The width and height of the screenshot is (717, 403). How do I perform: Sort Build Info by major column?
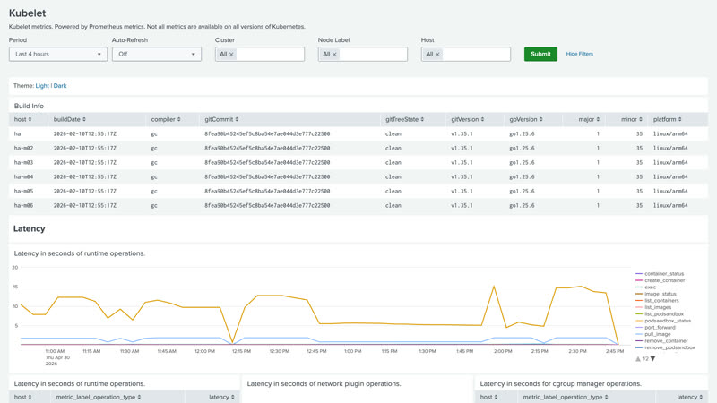[589, 119]
